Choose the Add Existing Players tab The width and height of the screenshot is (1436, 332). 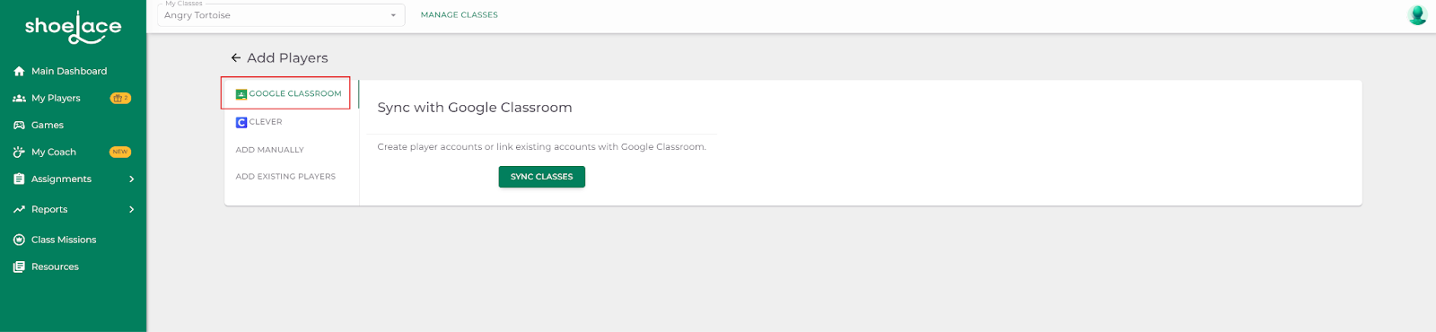285,177
